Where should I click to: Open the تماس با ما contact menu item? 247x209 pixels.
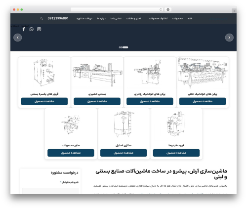(x=116, y=18)
